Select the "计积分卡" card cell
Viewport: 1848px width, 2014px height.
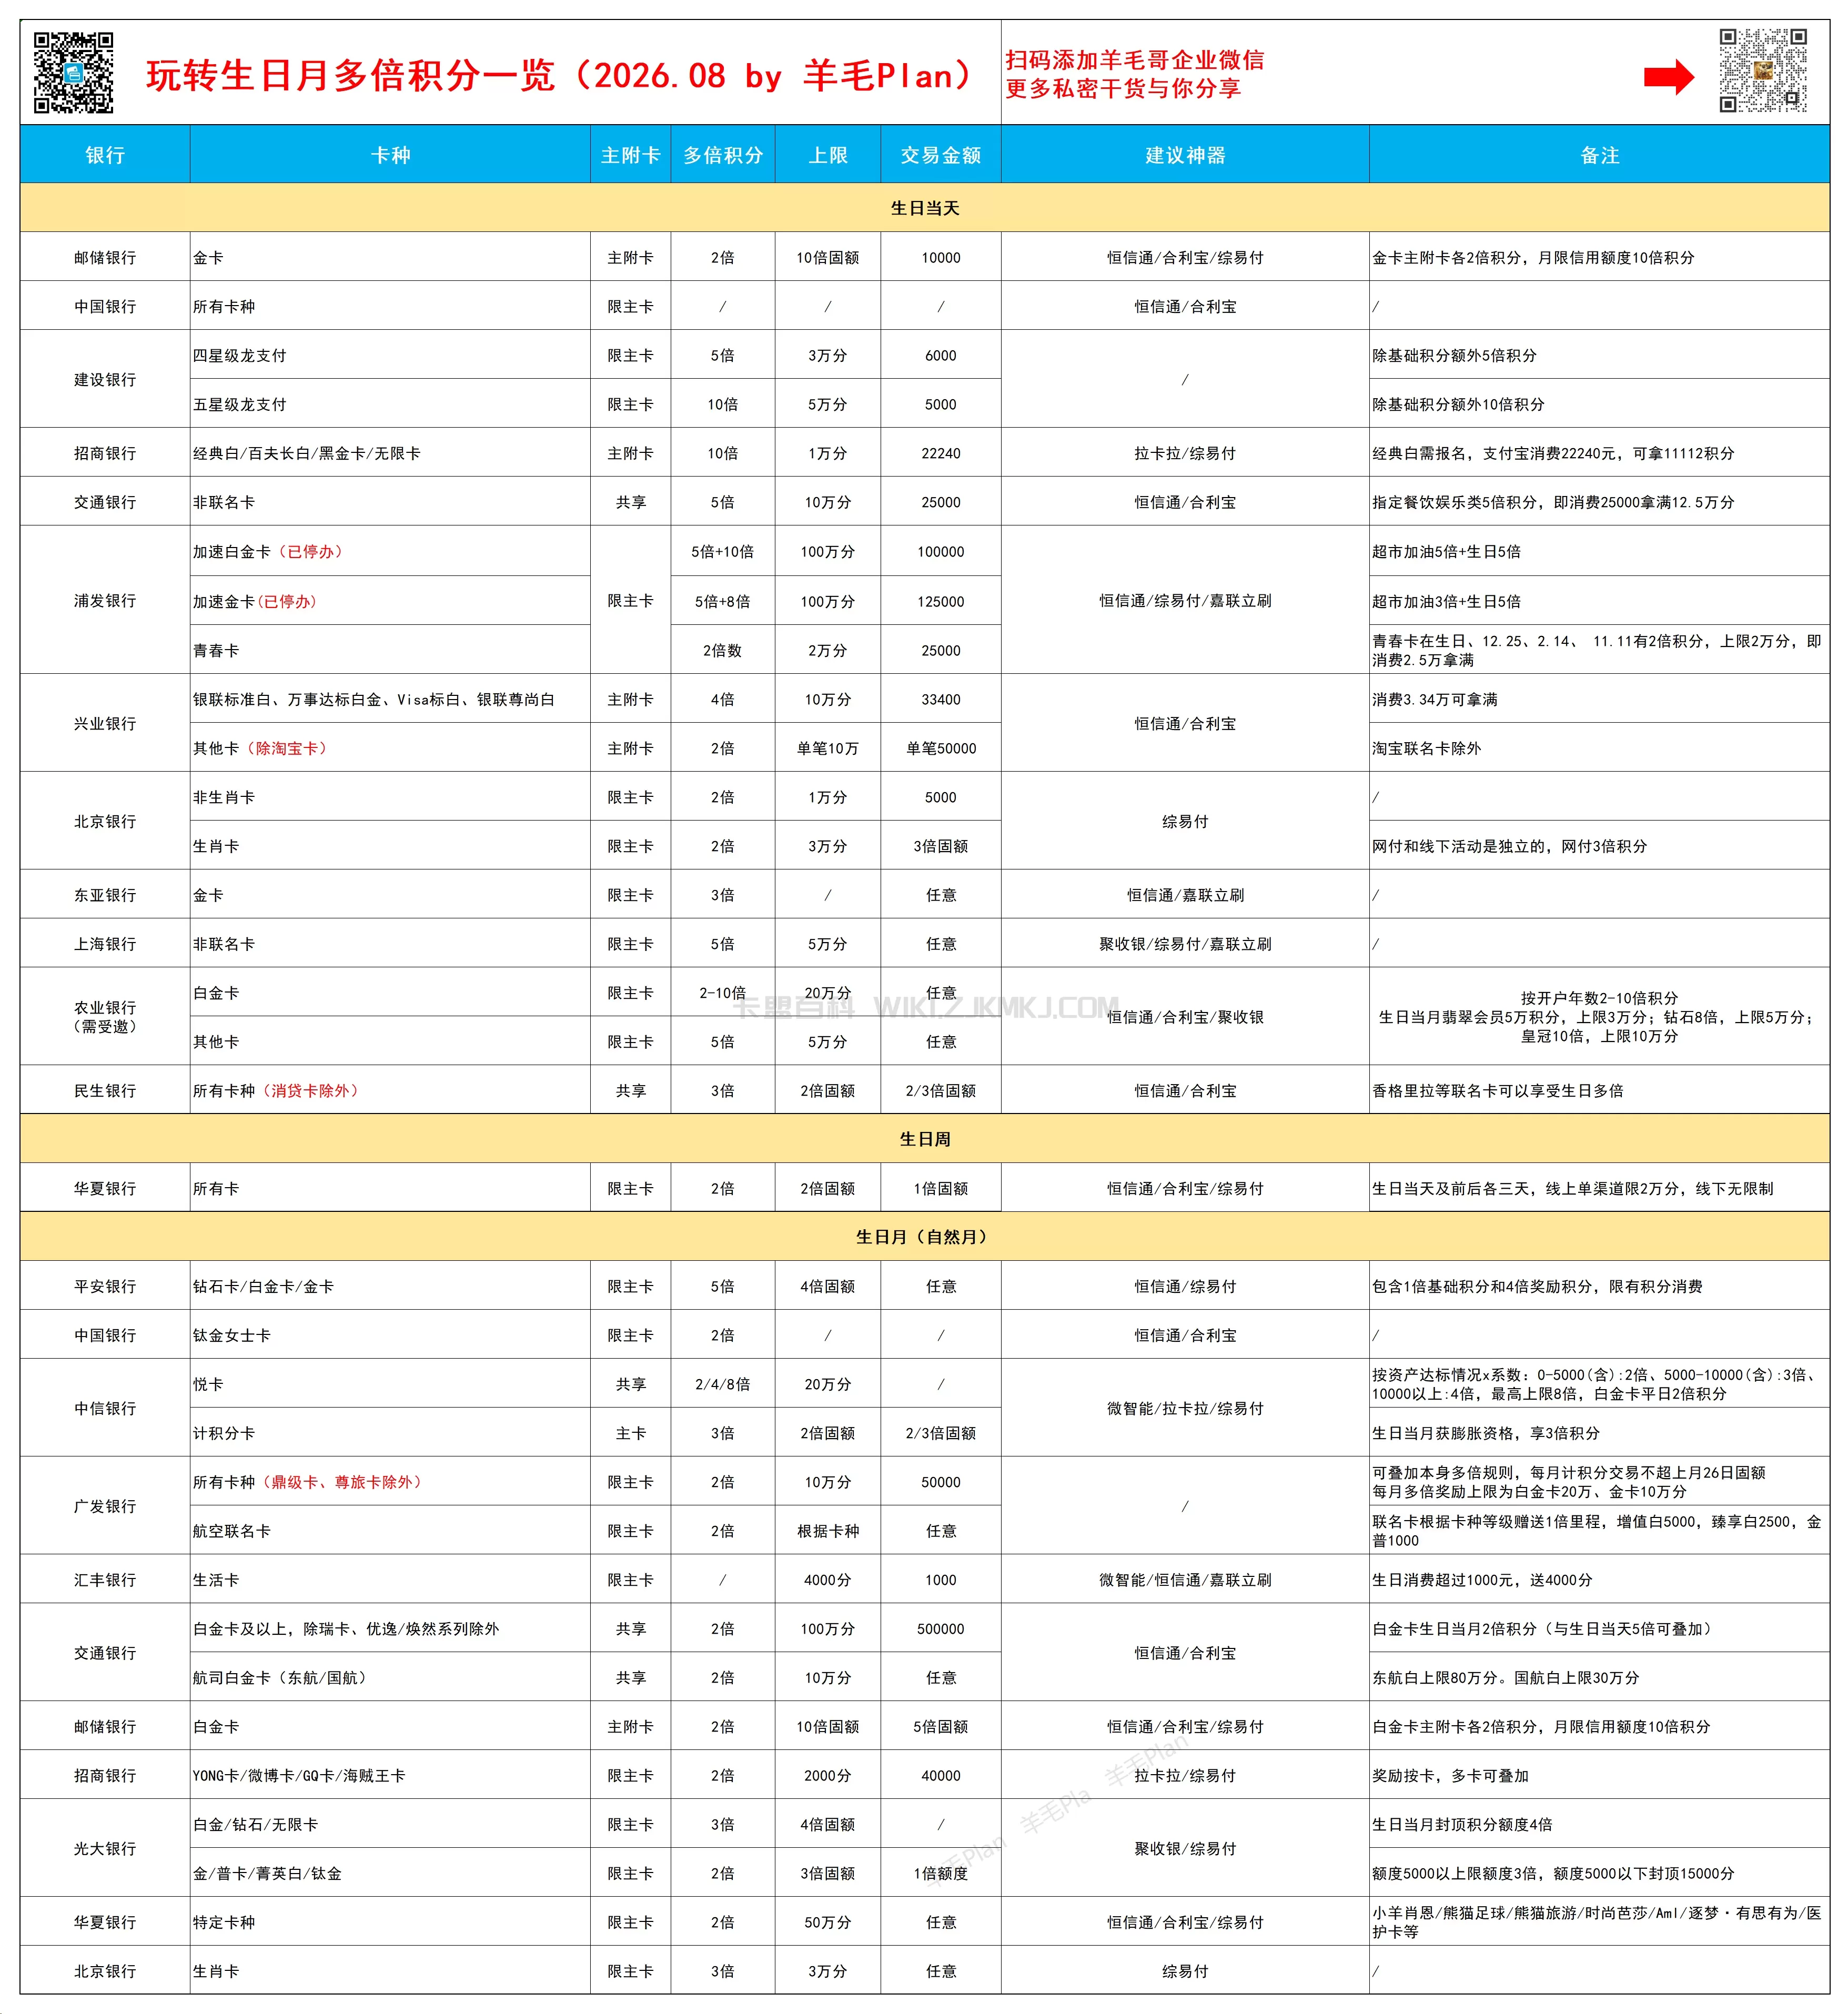[390, 1433]
